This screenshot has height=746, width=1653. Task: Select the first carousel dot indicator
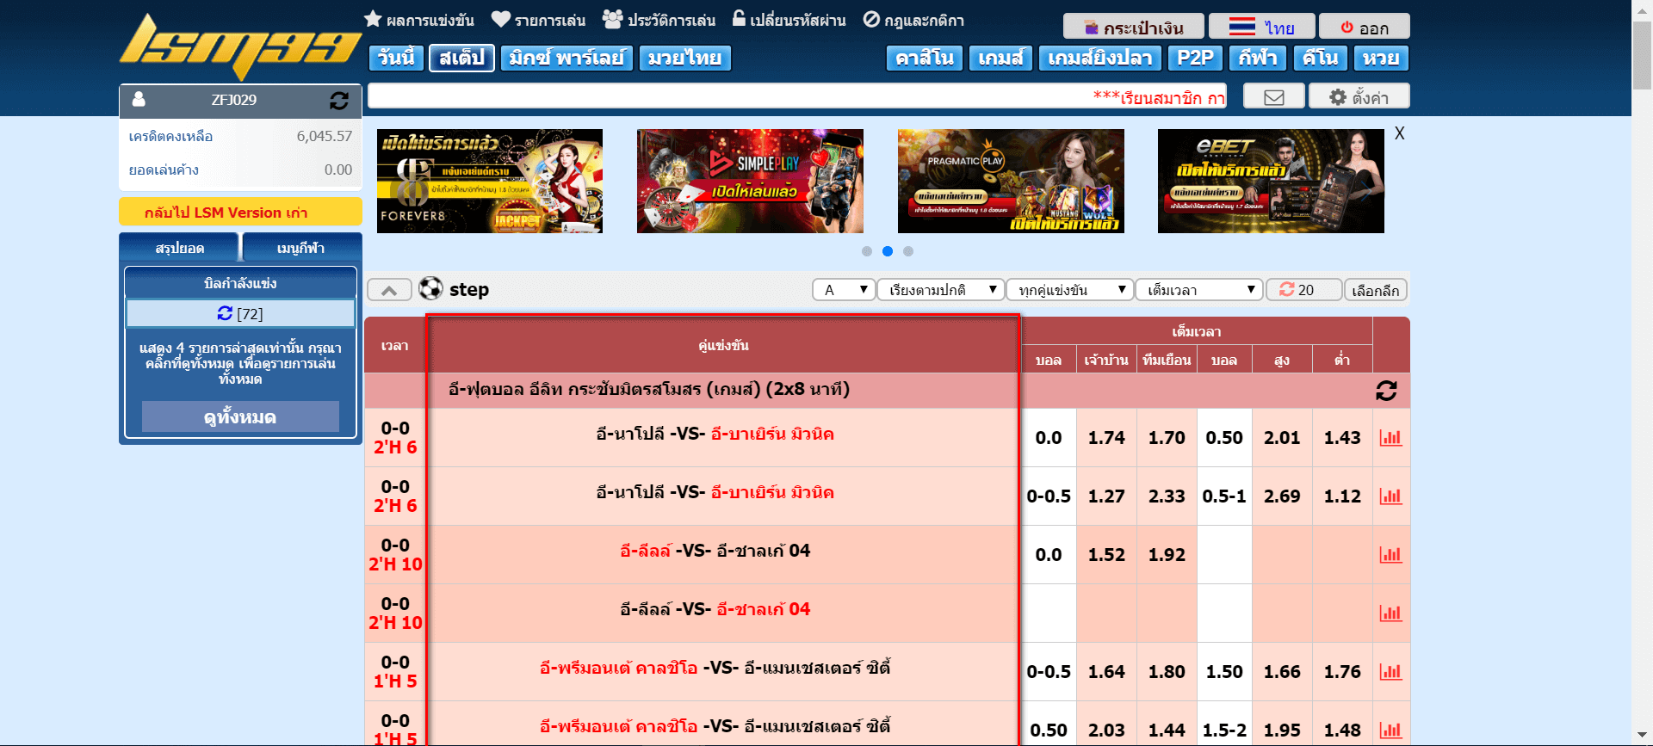(867, 251)
